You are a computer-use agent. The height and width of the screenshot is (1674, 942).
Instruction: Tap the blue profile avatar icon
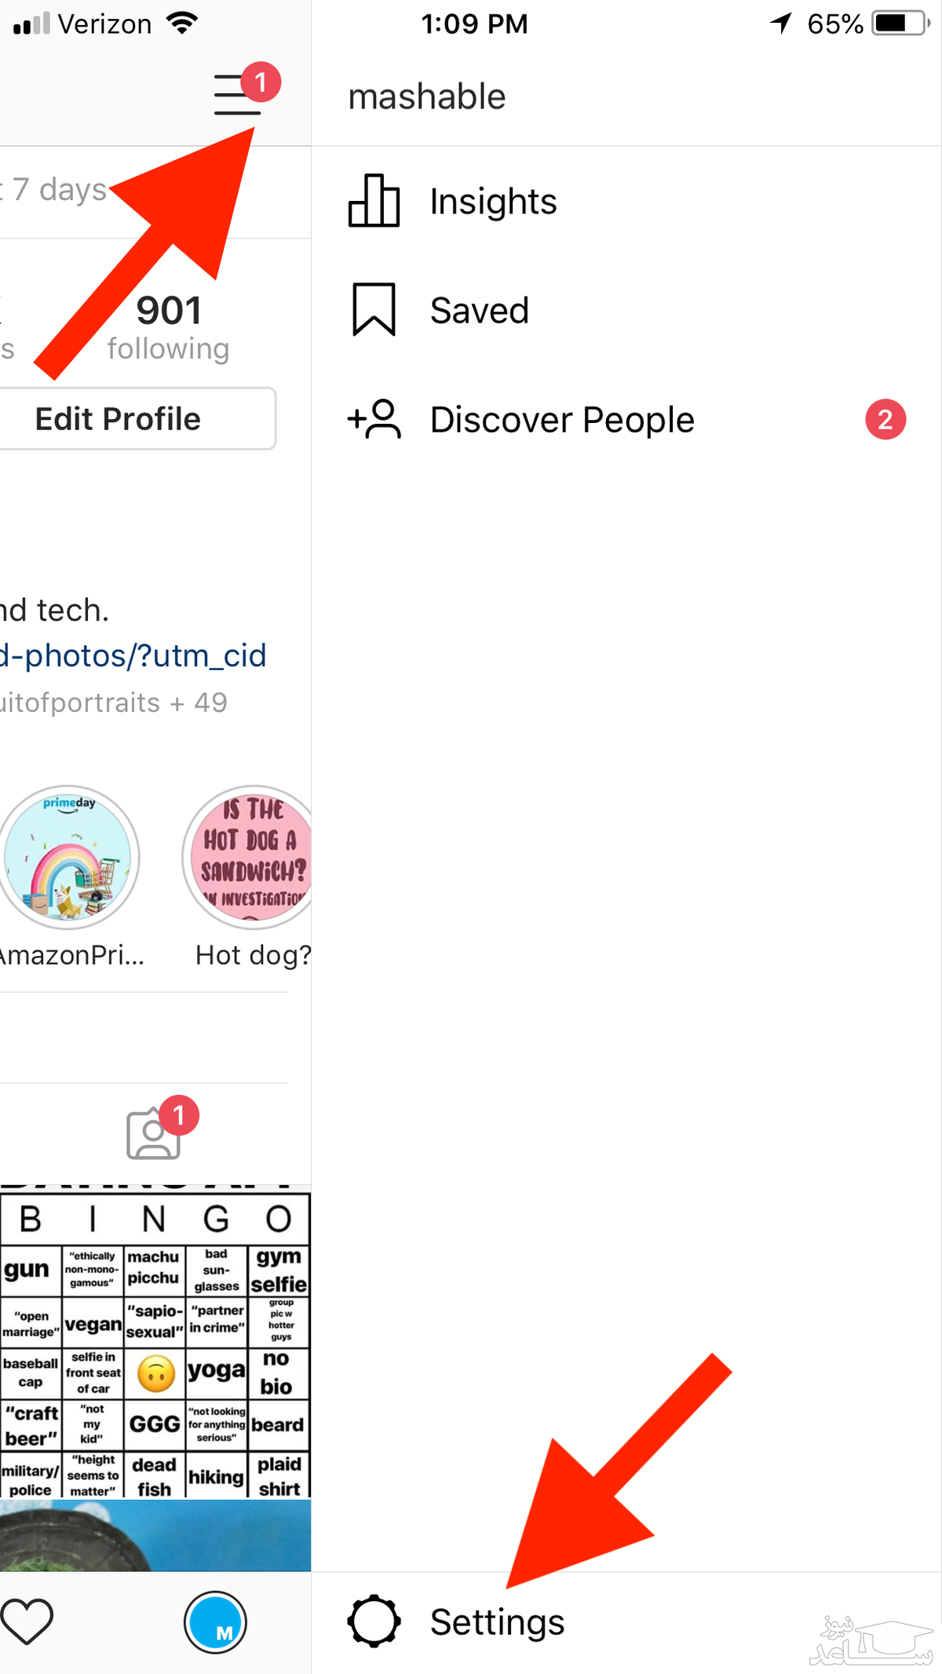(x=215, y=1622)
